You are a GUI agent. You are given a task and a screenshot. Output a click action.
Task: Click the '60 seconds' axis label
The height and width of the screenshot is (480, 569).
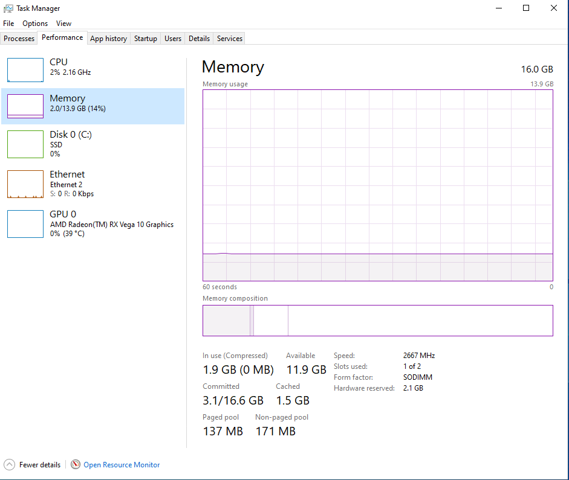(x=219, y=287)
